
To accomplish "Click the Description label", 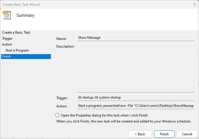I will pyautogui.click(x=65, y=46).
